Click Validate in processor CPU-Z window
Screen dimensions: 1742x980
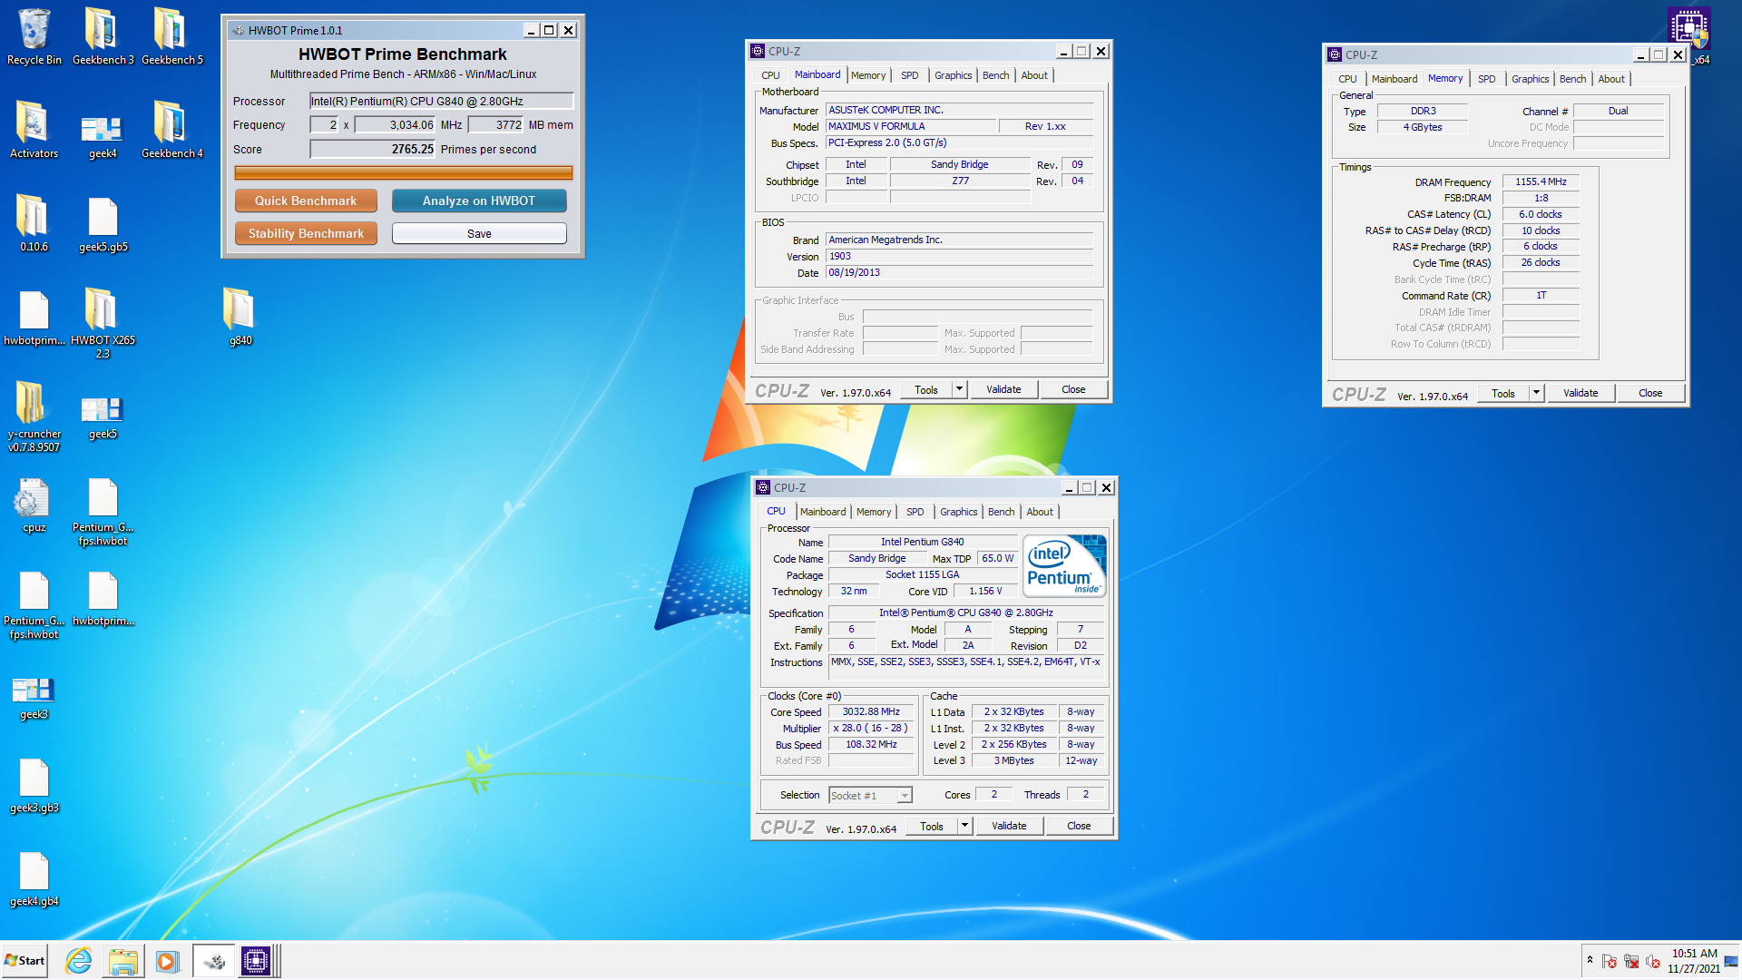click(1009, 826)
